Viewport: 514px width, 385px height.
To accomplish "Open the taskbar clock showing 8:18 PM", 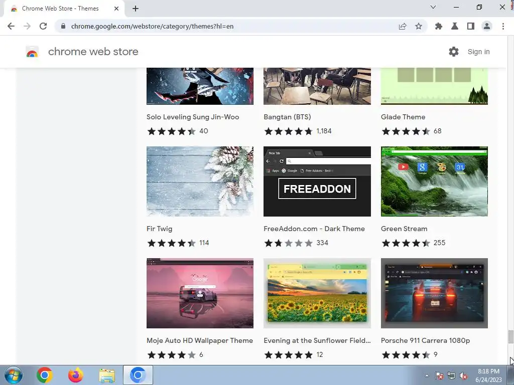I will click(488, 375).
